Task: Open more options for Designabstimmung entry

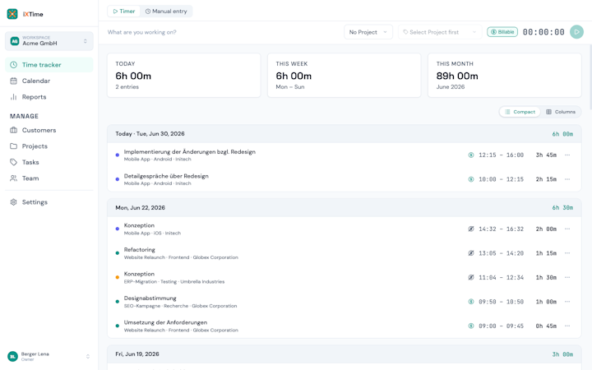Action: (567, 302)
